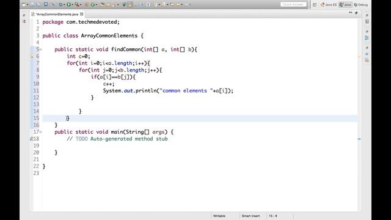The image size is (391, 220).
Task: Click the Open Task toolbar icon
Action: coord(108,4)
